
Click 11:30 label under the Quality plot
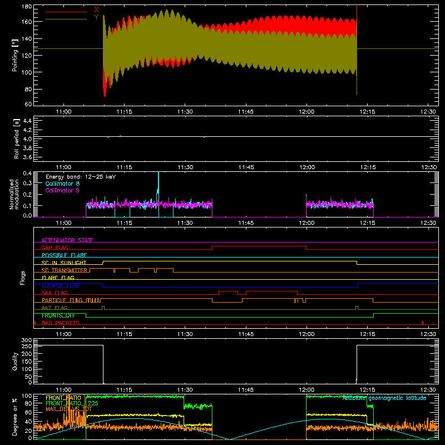coord(185,390)
